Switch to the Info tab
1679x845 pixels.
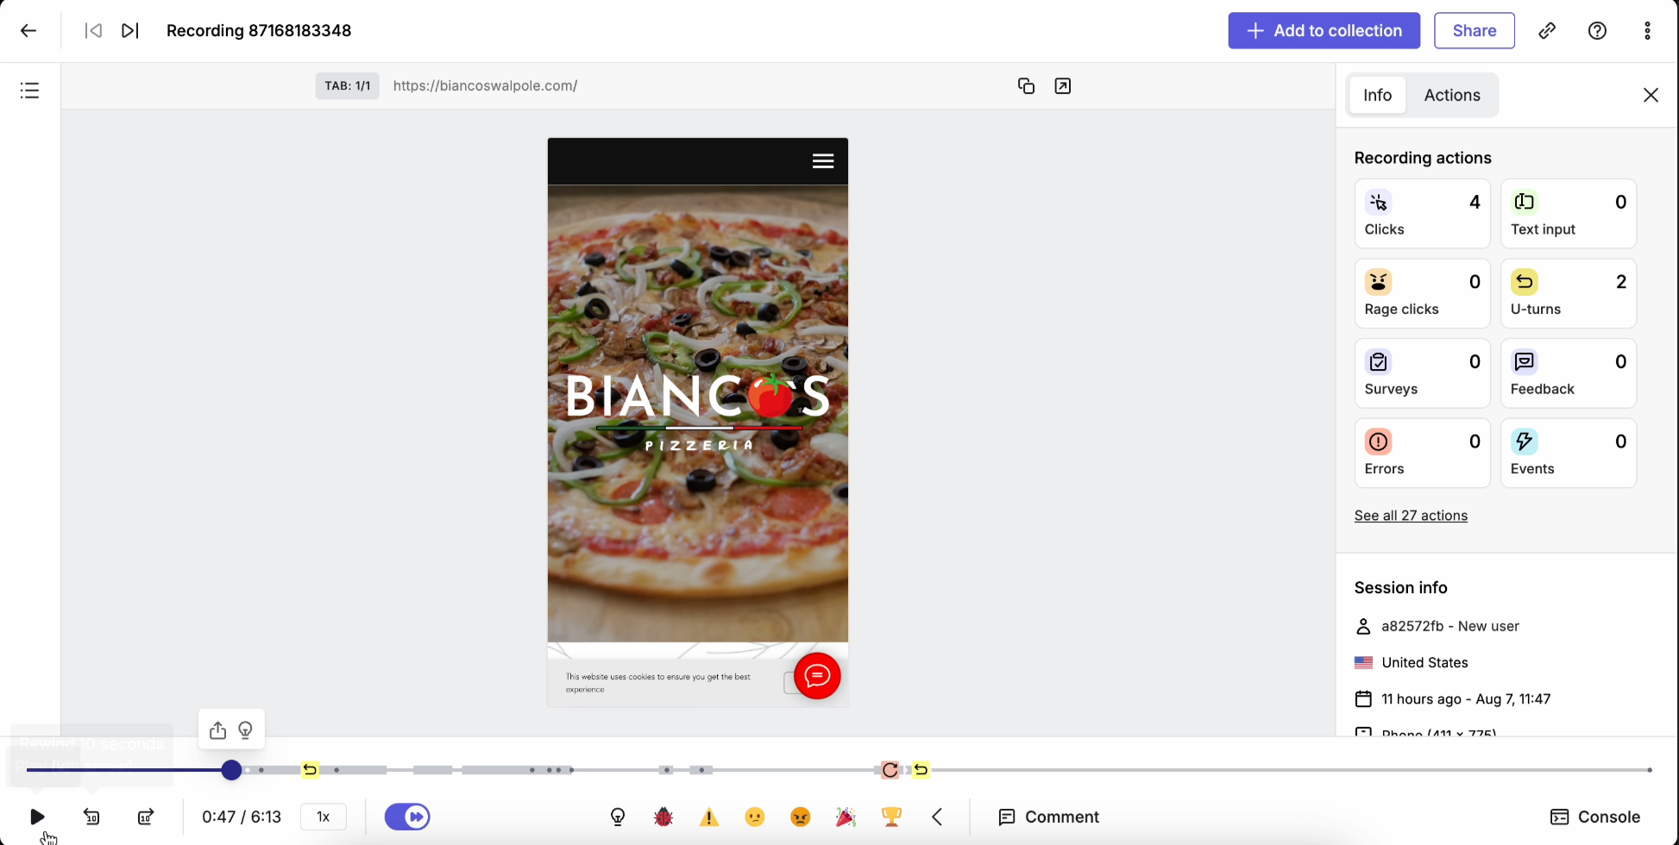[x=1378, y=95]
